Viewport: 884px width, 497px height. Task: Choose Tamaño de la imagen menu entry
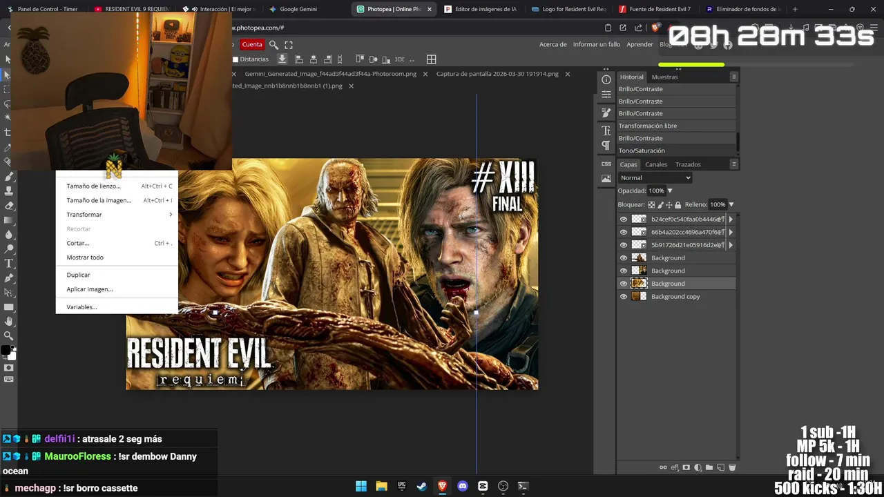(117, 200)
